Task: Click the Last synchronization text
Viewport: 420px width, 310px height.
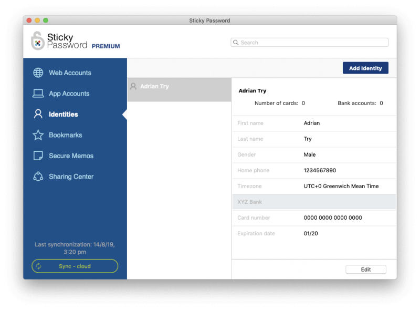Action: coord(75,248)
